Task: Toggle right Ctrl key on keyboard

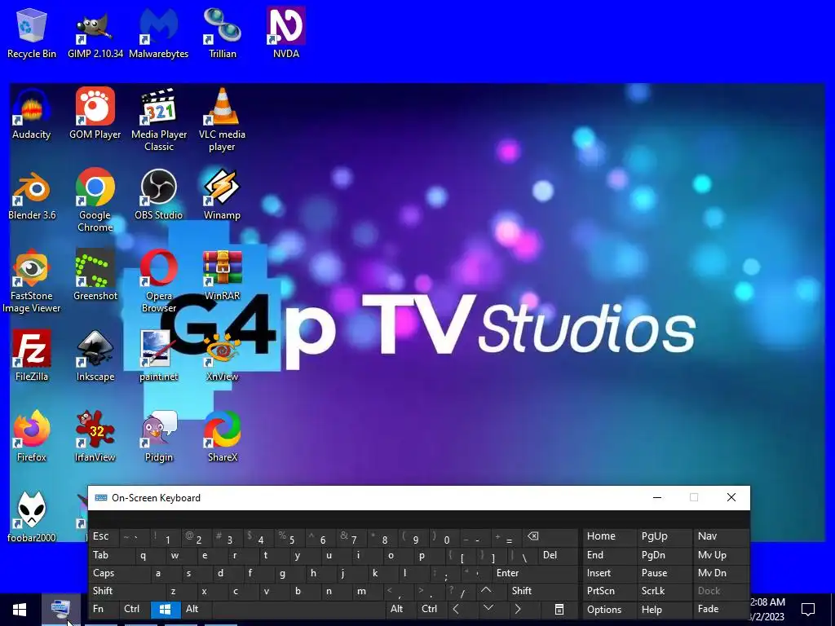Action: [431, 610]
